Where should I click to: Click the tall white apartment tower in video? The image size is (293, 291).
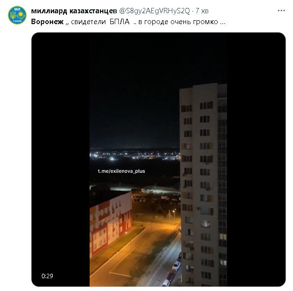(203, 185)
